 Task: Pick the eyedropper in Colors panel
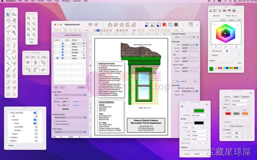(x=216, y=69)
